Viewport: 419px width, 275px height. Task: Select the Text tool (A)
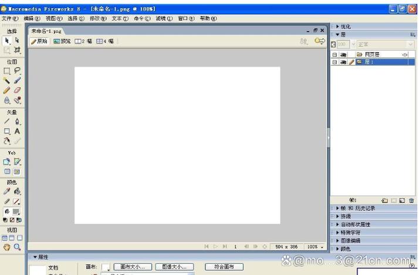[x=17, y=131]
